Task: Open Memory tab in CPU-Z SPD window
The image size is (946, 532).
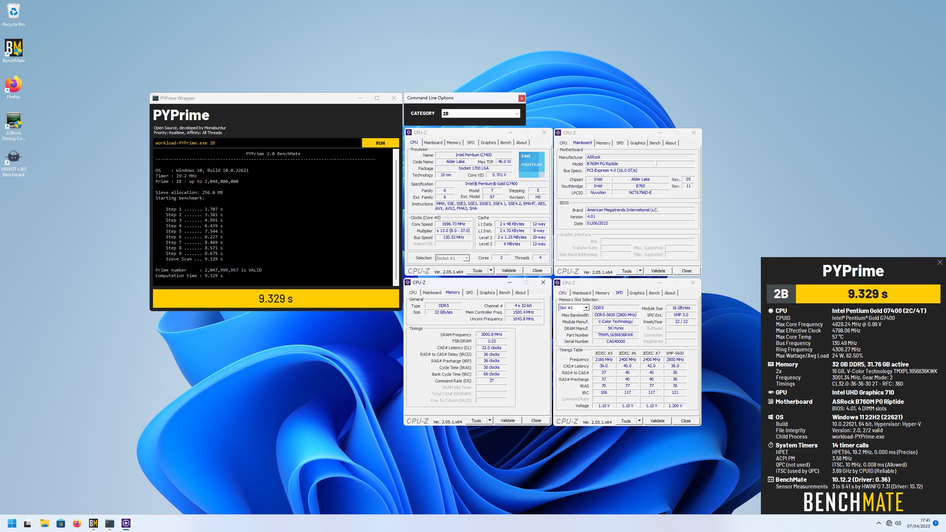Action: pyautogui.click(x=602, y=293)
